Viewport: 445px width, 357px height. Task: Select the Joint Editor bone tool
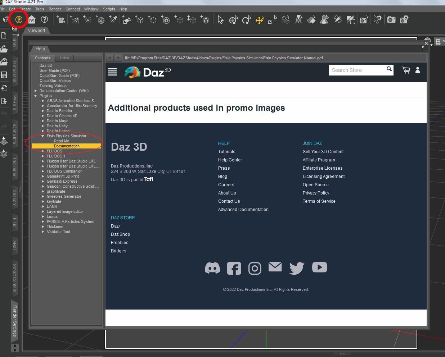click(286, 19)
